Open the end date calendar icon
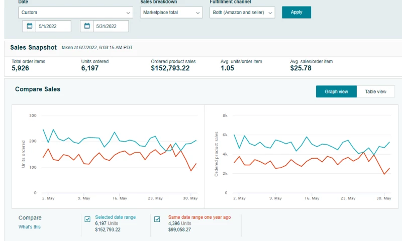Screen dimensions: 402x241 87,26
